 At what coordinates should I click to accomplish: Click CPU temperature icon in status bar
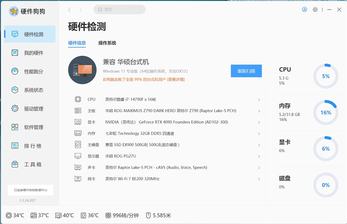(x=9, y=215)
